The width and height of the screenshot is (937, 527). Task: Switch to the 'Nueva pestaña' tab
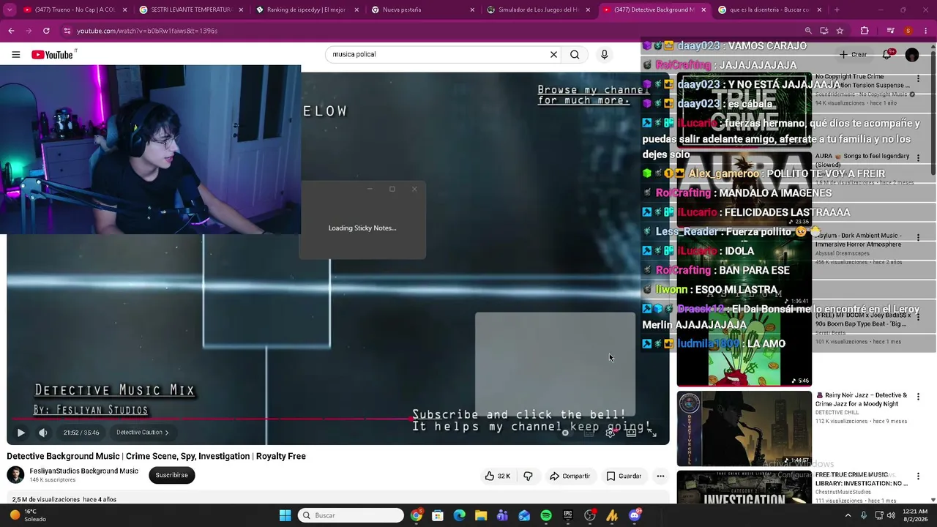pyautogui.click(x=423, y=10)
